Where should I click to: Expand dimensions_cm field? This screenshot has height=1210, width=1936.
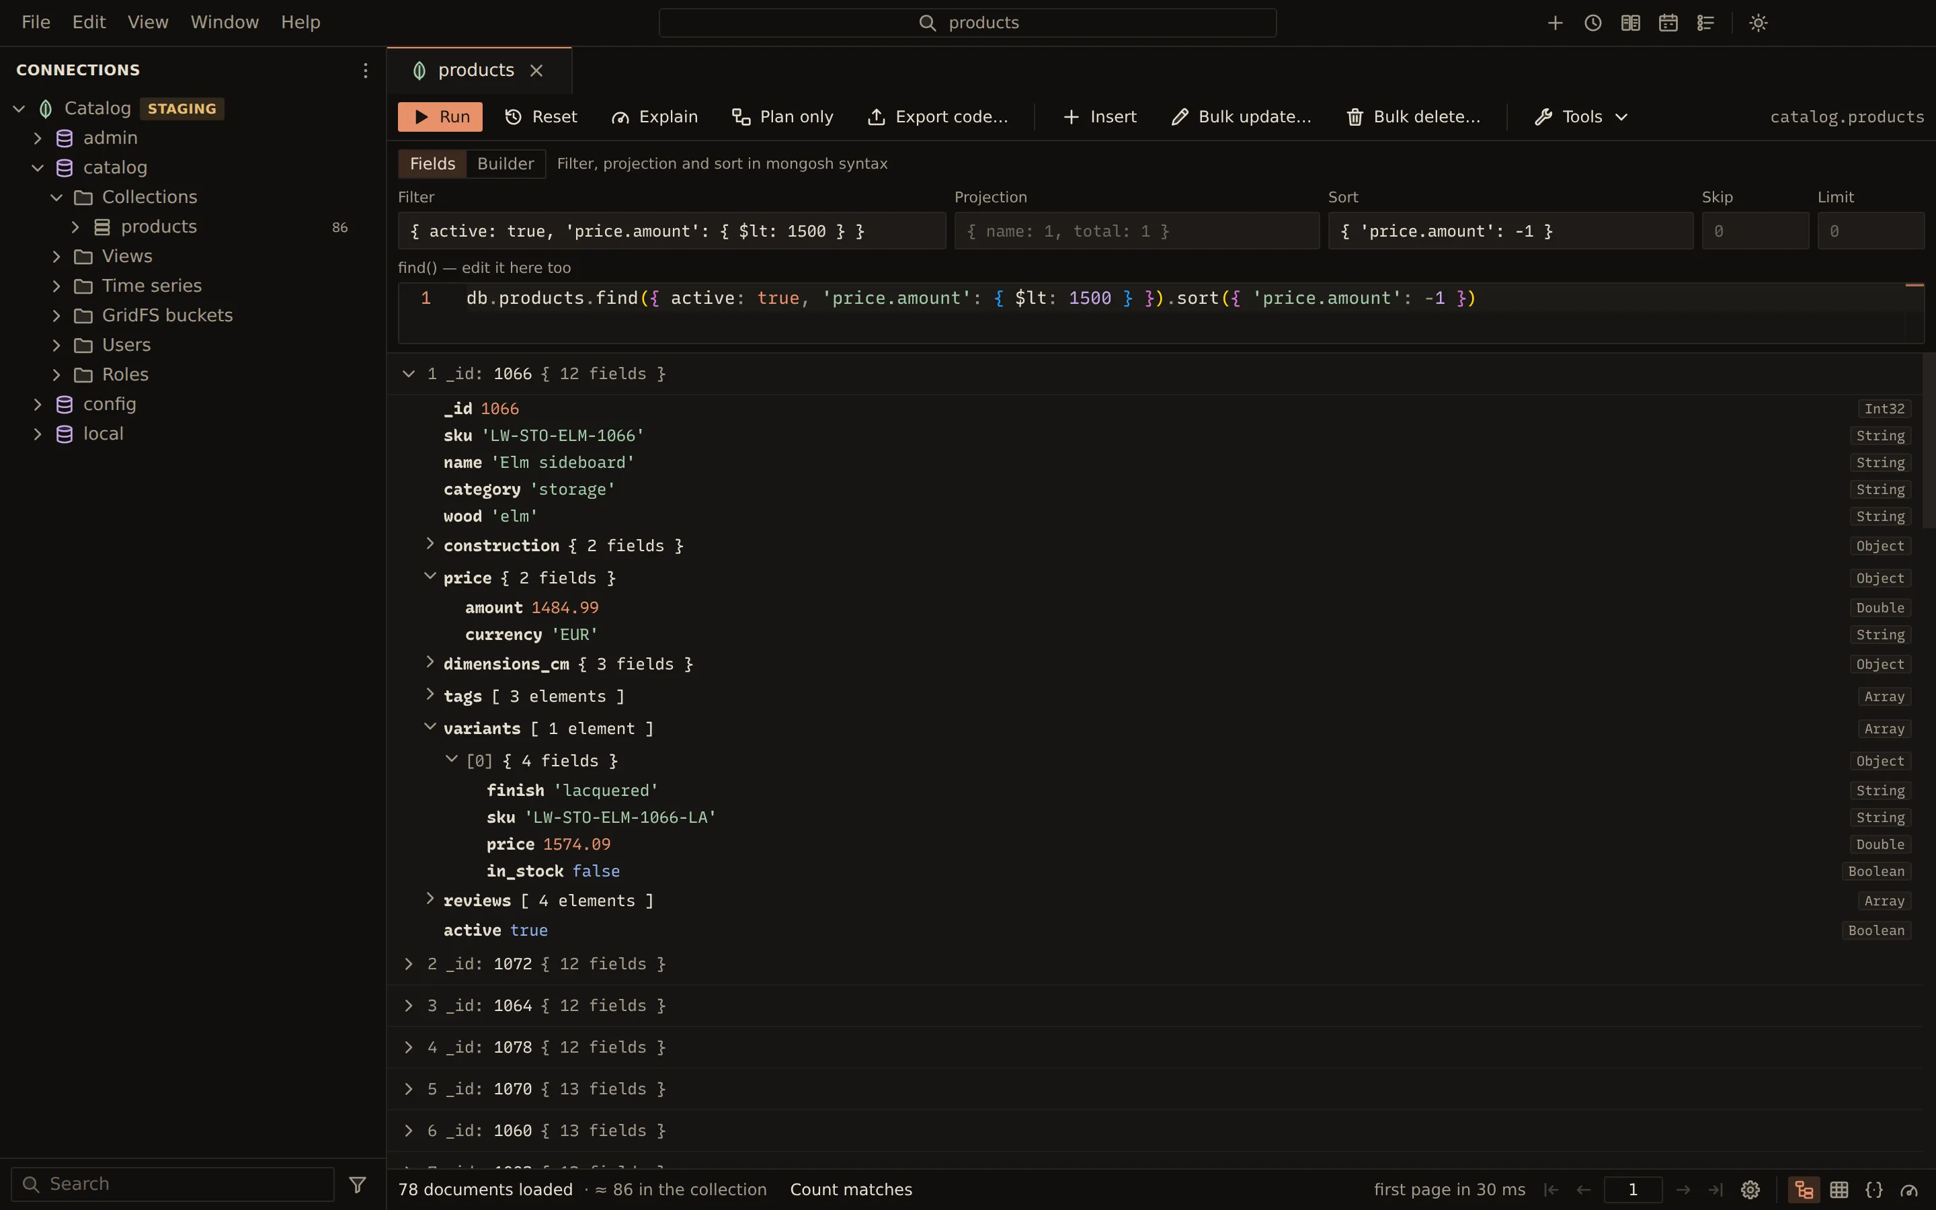point(430,663)
